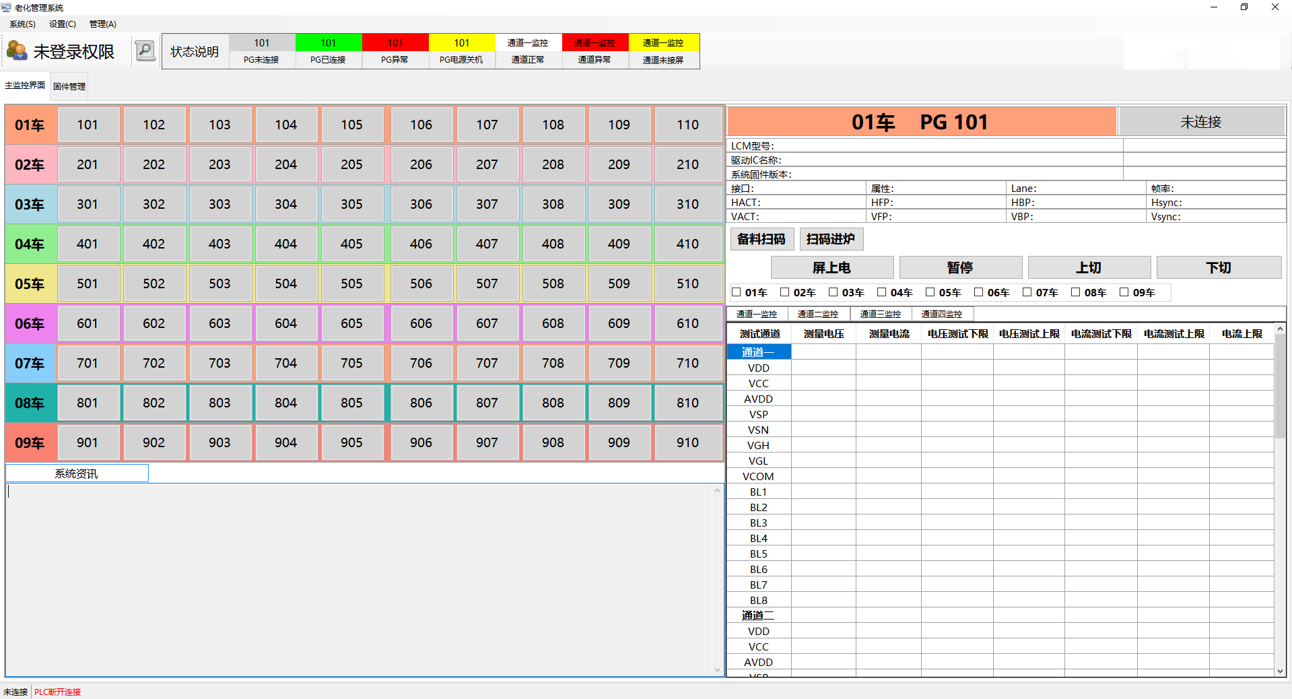Open the 通道四监控 tab
1292x699 pixels.
pyautogui.click(x=941, y=314)
